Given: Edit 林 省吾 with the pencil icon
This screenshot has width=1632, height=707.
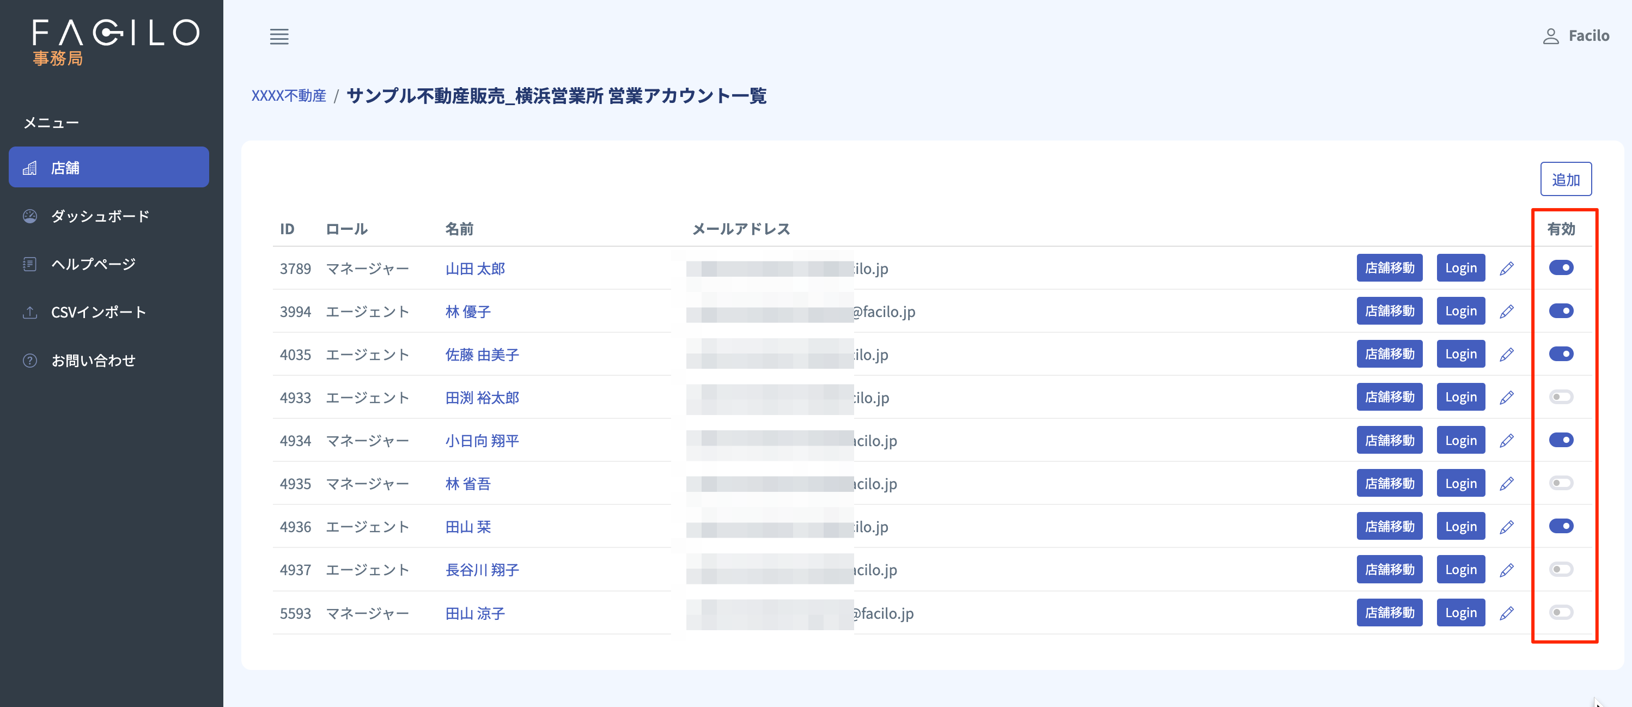Looking at the screenshot, I should tap(1507, 483).
